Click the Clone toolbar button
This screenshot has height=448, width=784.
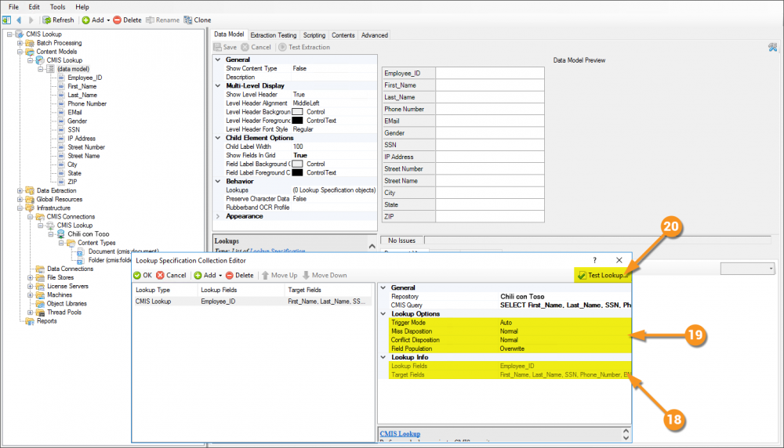pyautogui.click(x=198, y=20)
